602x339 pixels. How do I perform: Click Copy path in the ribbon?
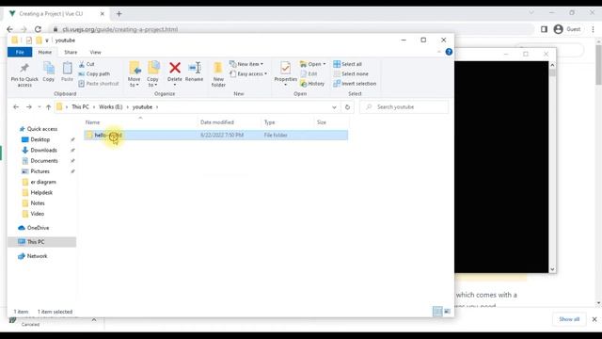[x=94, y=73]
